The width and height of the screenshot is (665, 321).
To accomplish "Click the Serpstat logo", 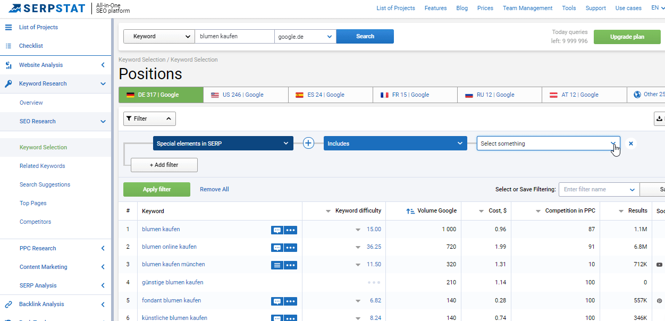I will [x=47, y=8].
